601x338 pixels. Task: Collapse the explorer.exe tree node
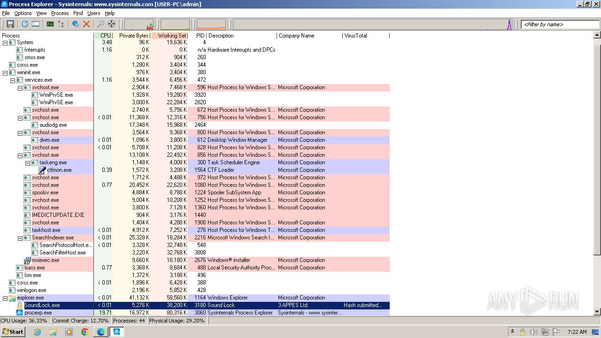coord(5,298)
